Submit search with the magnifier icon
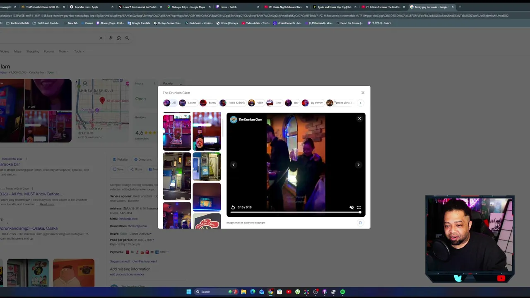The width and height of the screenshot is (530, 298). point(127,38)
